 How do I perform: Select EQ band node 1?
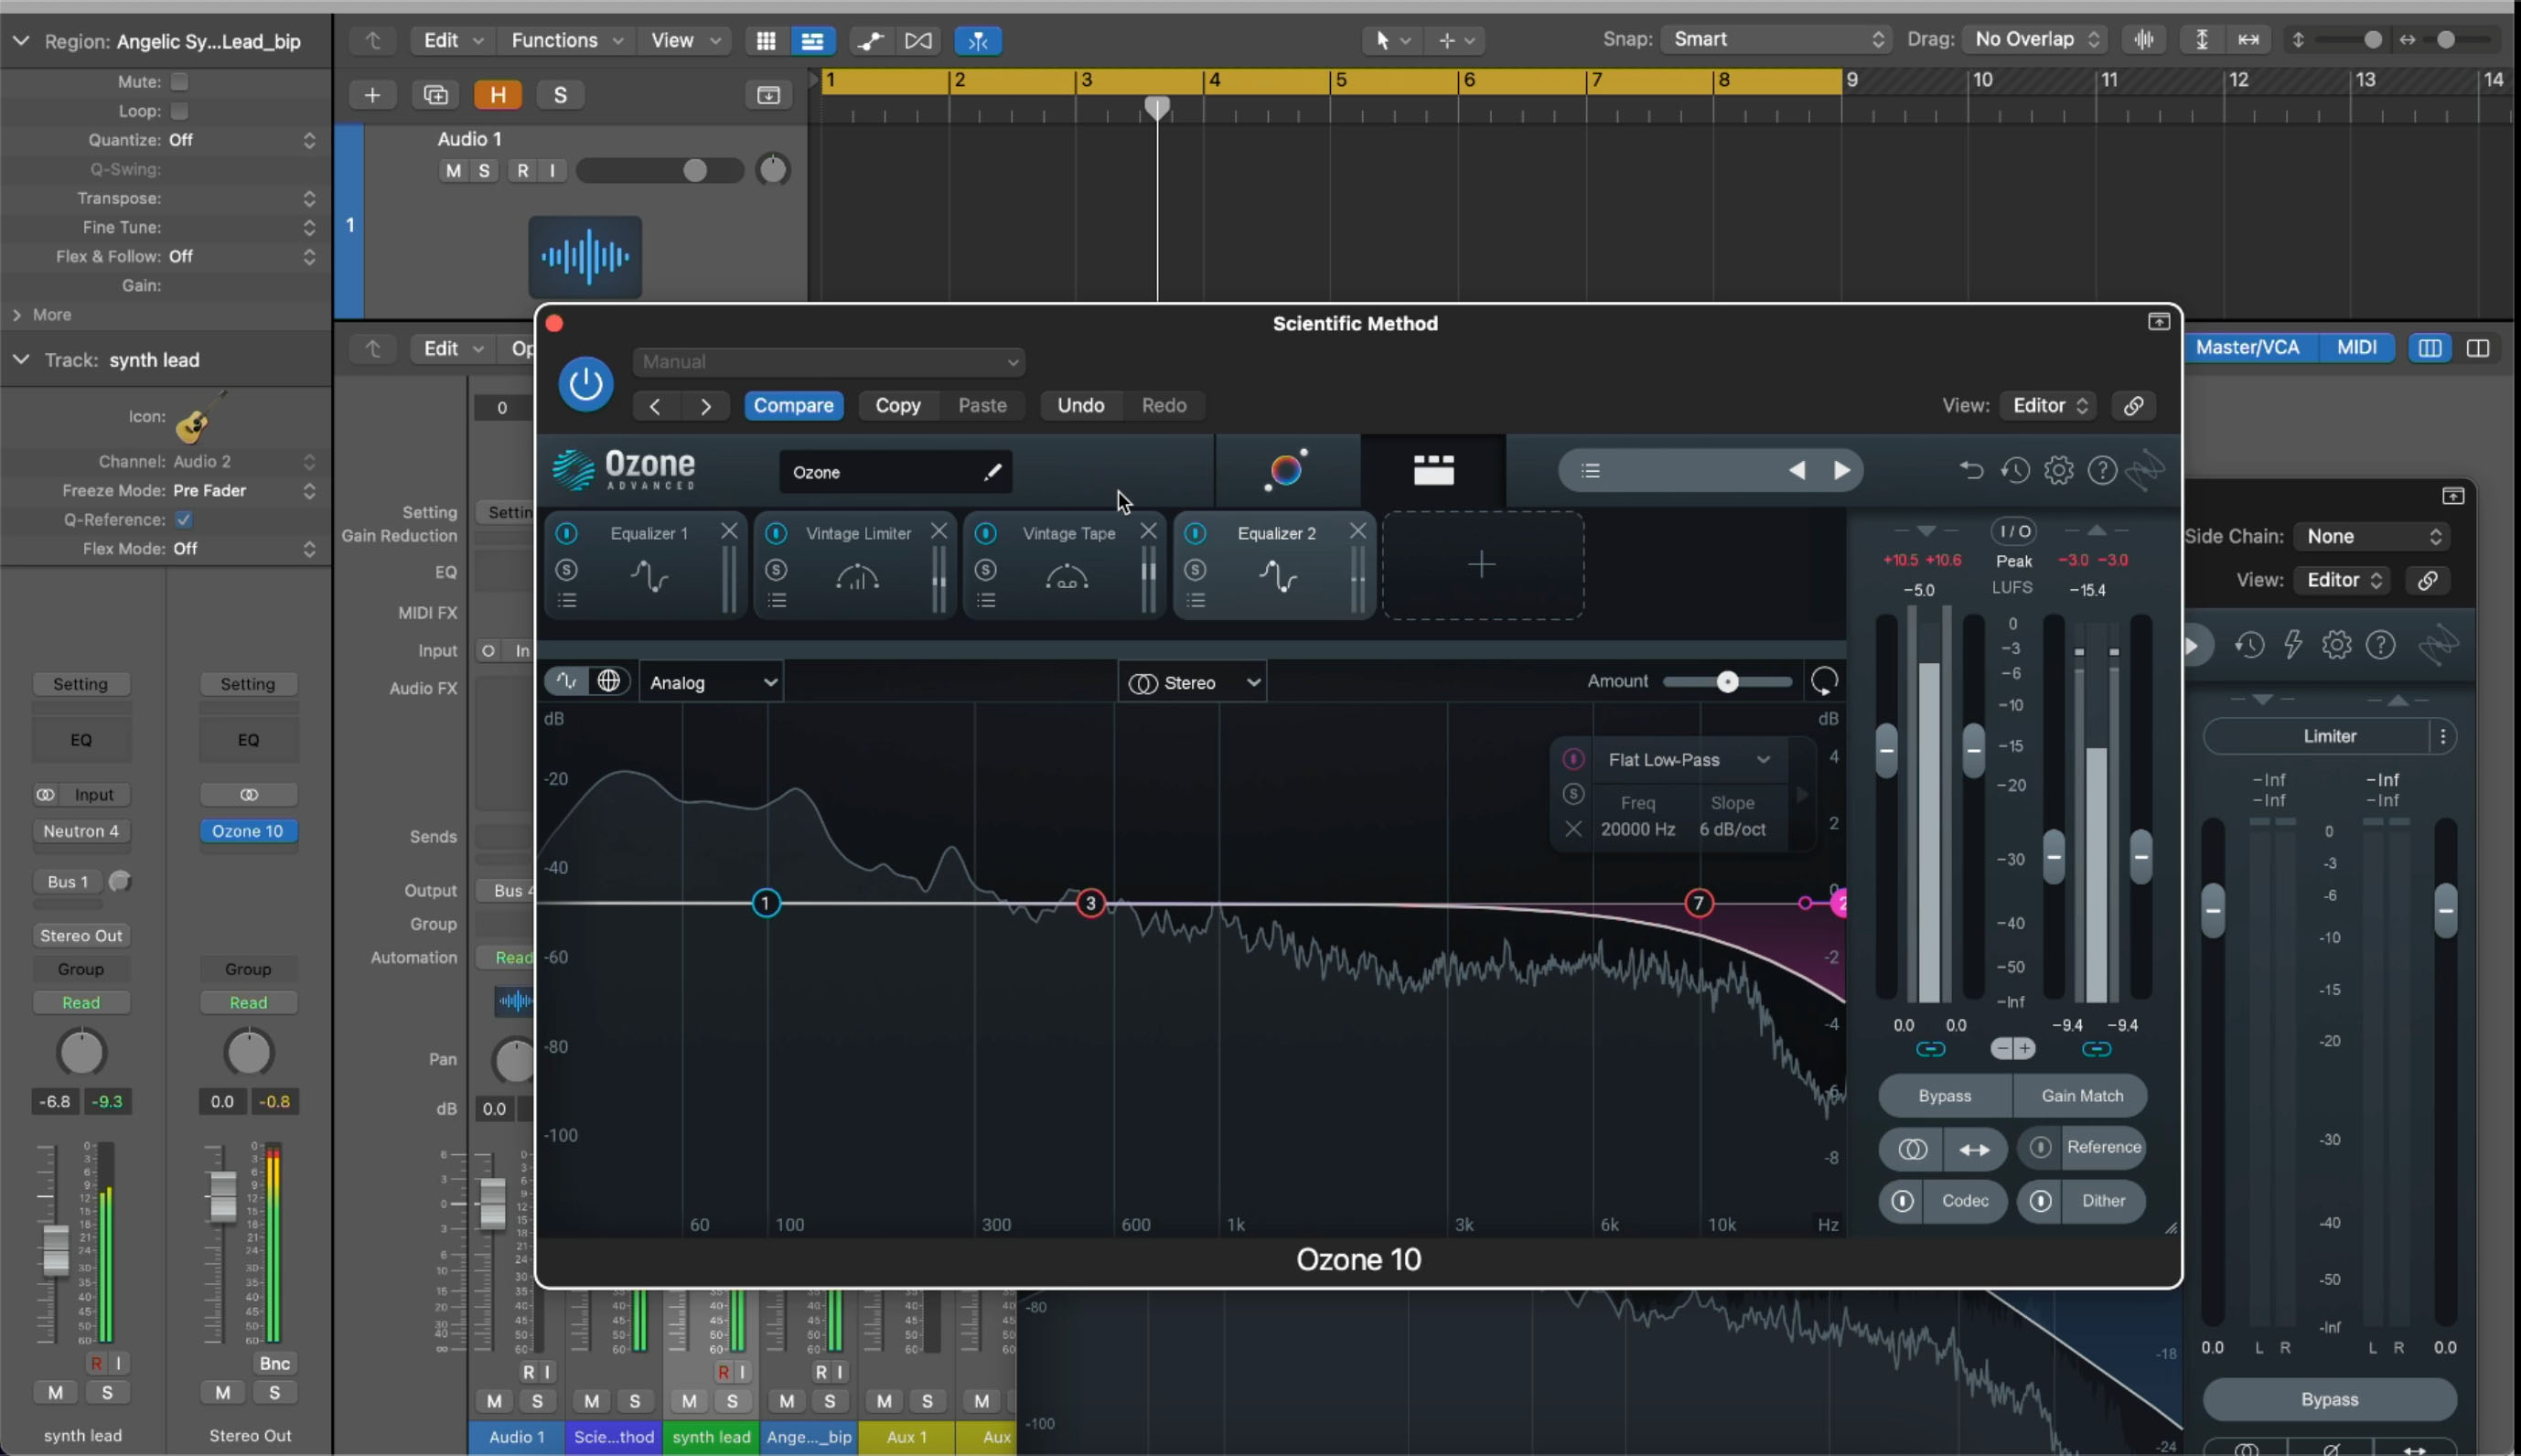[765, 903]
